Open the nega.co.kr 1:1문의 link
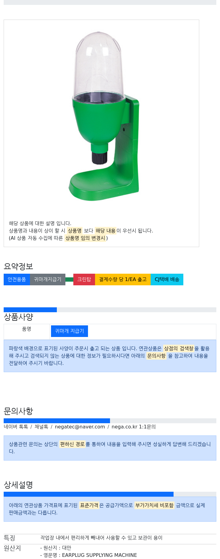 point(134,427)
